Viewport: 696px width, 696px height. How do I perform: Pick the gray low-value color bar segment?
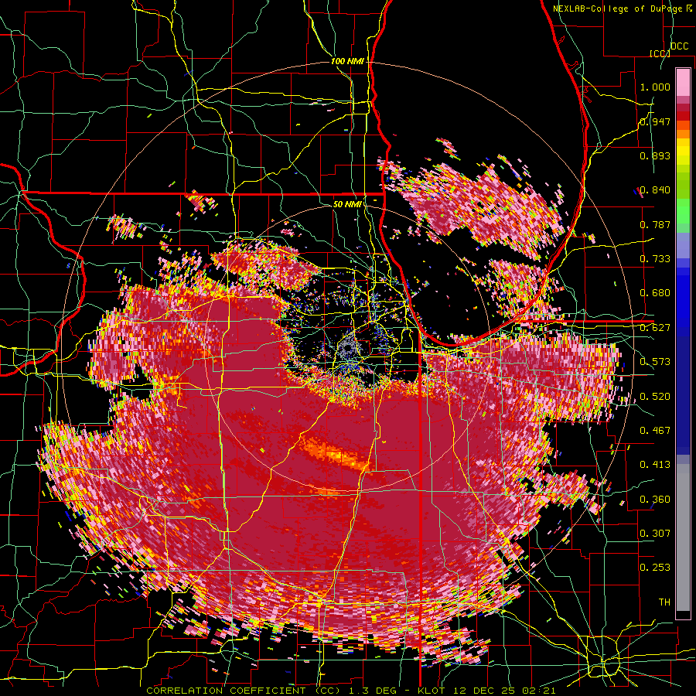683,537
